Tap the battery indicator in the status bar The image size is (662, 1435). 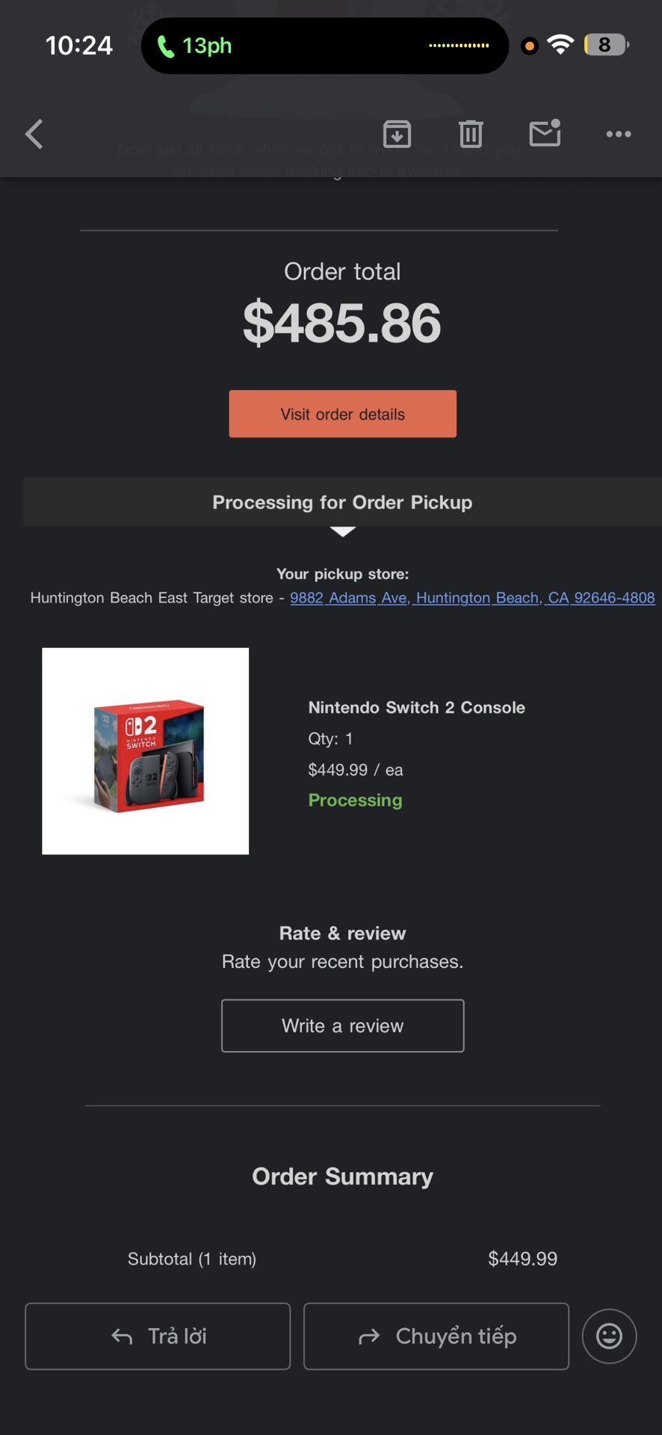click(x=607, y=44)
